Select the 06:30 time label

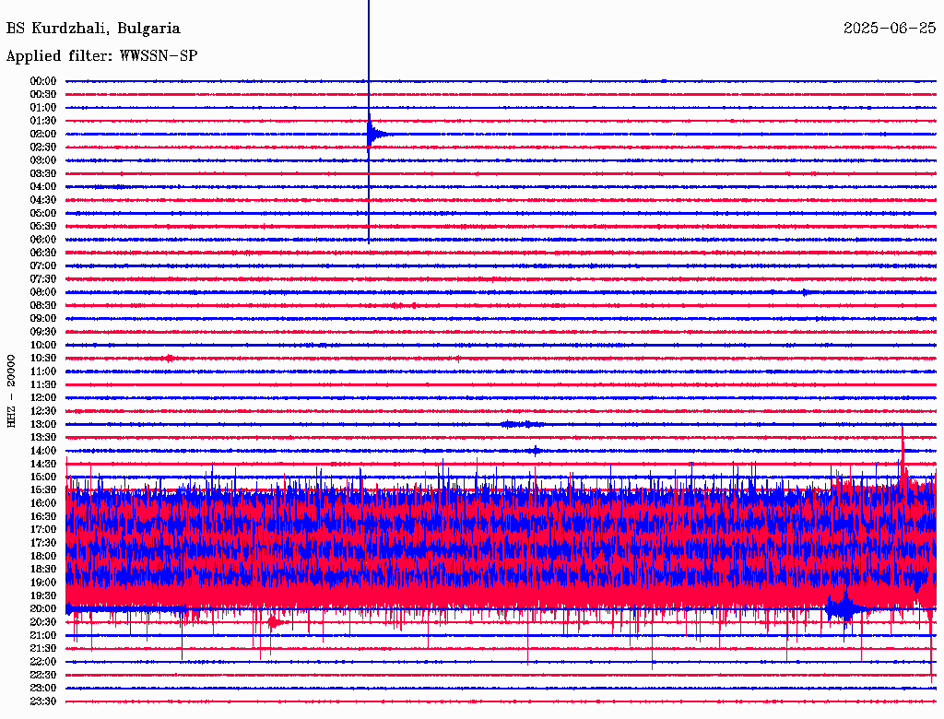coord(43,253)
